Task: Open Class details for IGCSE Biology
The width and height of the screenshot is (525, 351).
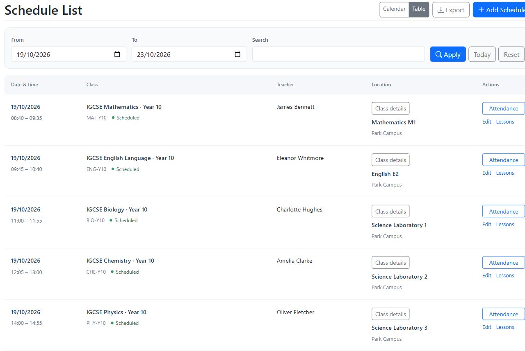Action: pyautogui.click(x=390, y=211)
